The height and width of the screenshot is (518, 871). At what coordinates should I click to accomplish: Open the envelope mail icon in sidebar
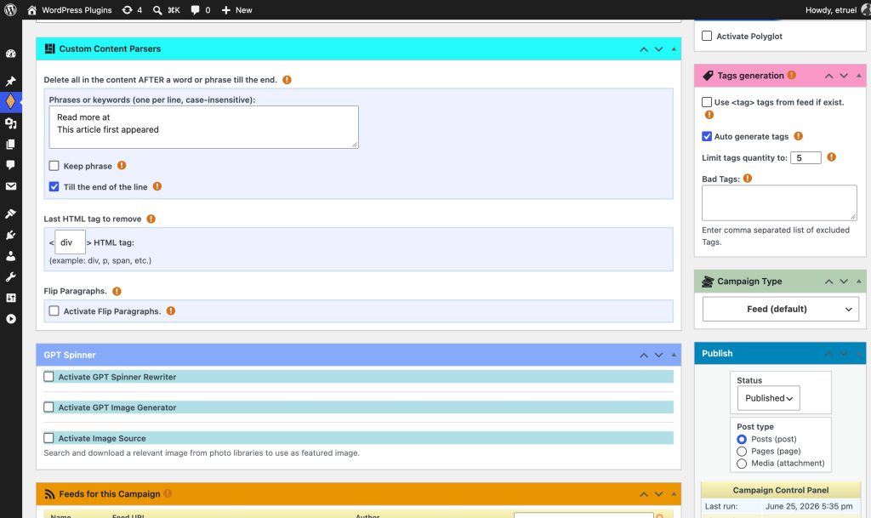10,186
